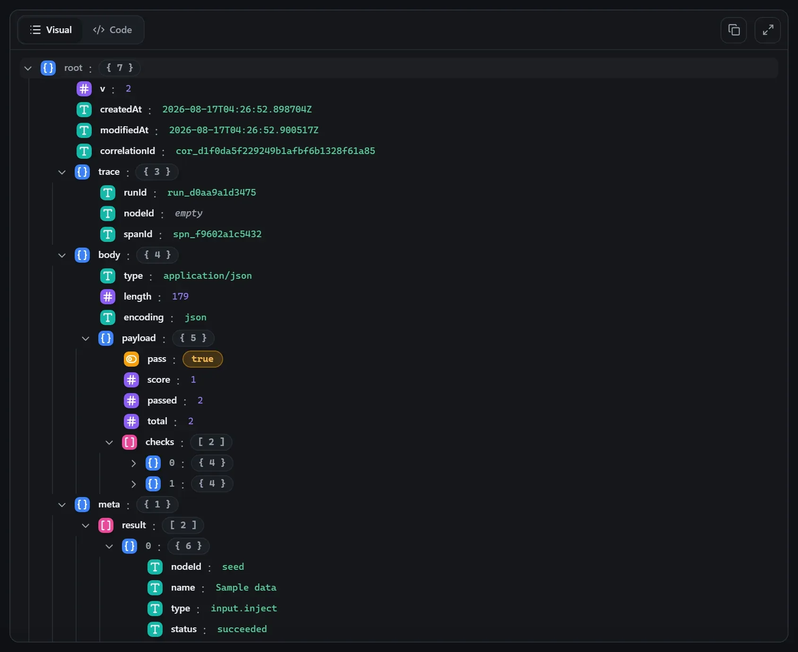The image size is (798, 652).
Task: Collapse the meta object chevron
Action: pyautogui.click(x=62, y=505)
